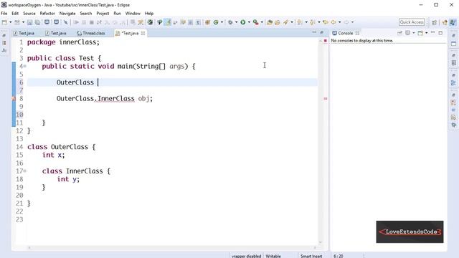Minimize the Console view
Image resolution: width=459 pixels, height=258 pixels.
pyautogui.click(x=432, y=33)
